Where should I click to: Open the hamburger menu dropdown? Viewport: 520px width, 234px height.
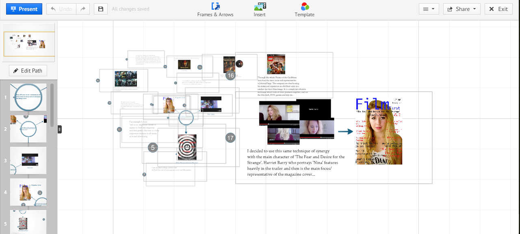pos(429,9)
